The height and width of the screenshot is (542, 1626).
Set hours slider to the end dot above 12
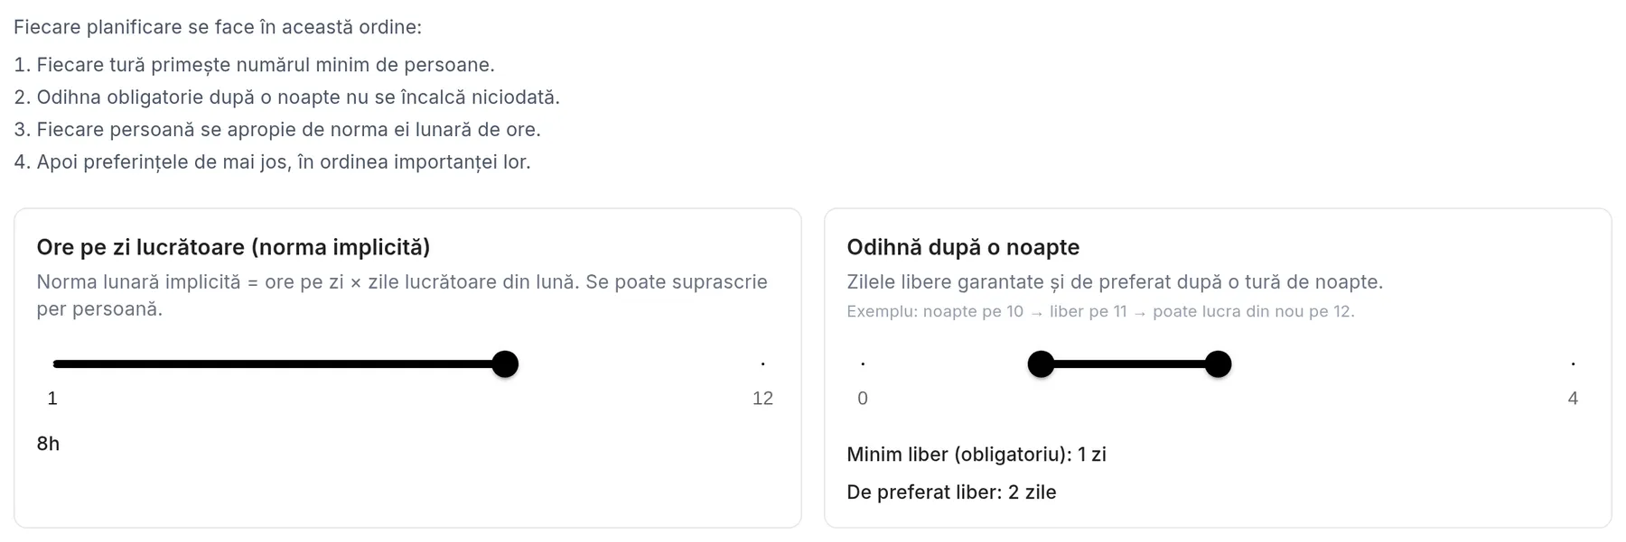coord(763,364)
